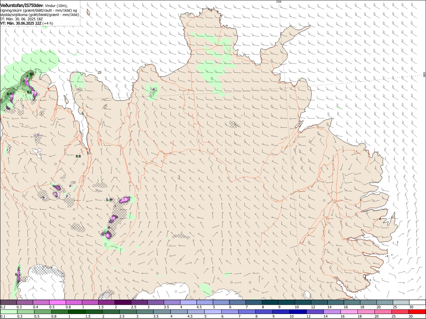Click the 15W meridian label
The width and height of the screenshot is (426, 319).
tap(279, 2)
